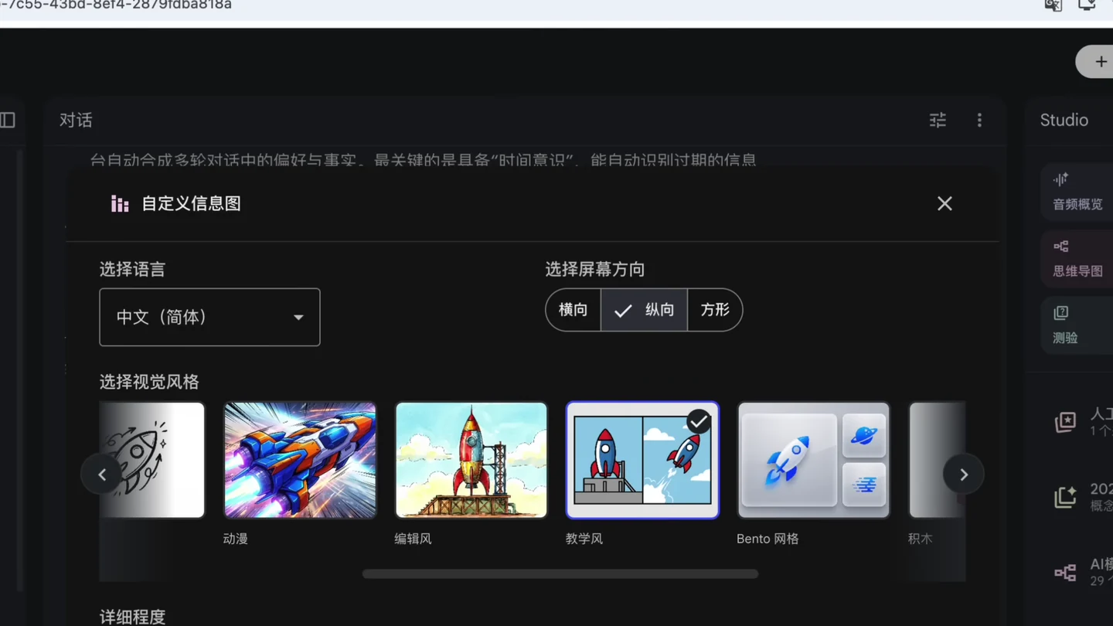Select 纵向 screen orientation
Viewport: 1113px width, 626px height.
coord(644,310)
